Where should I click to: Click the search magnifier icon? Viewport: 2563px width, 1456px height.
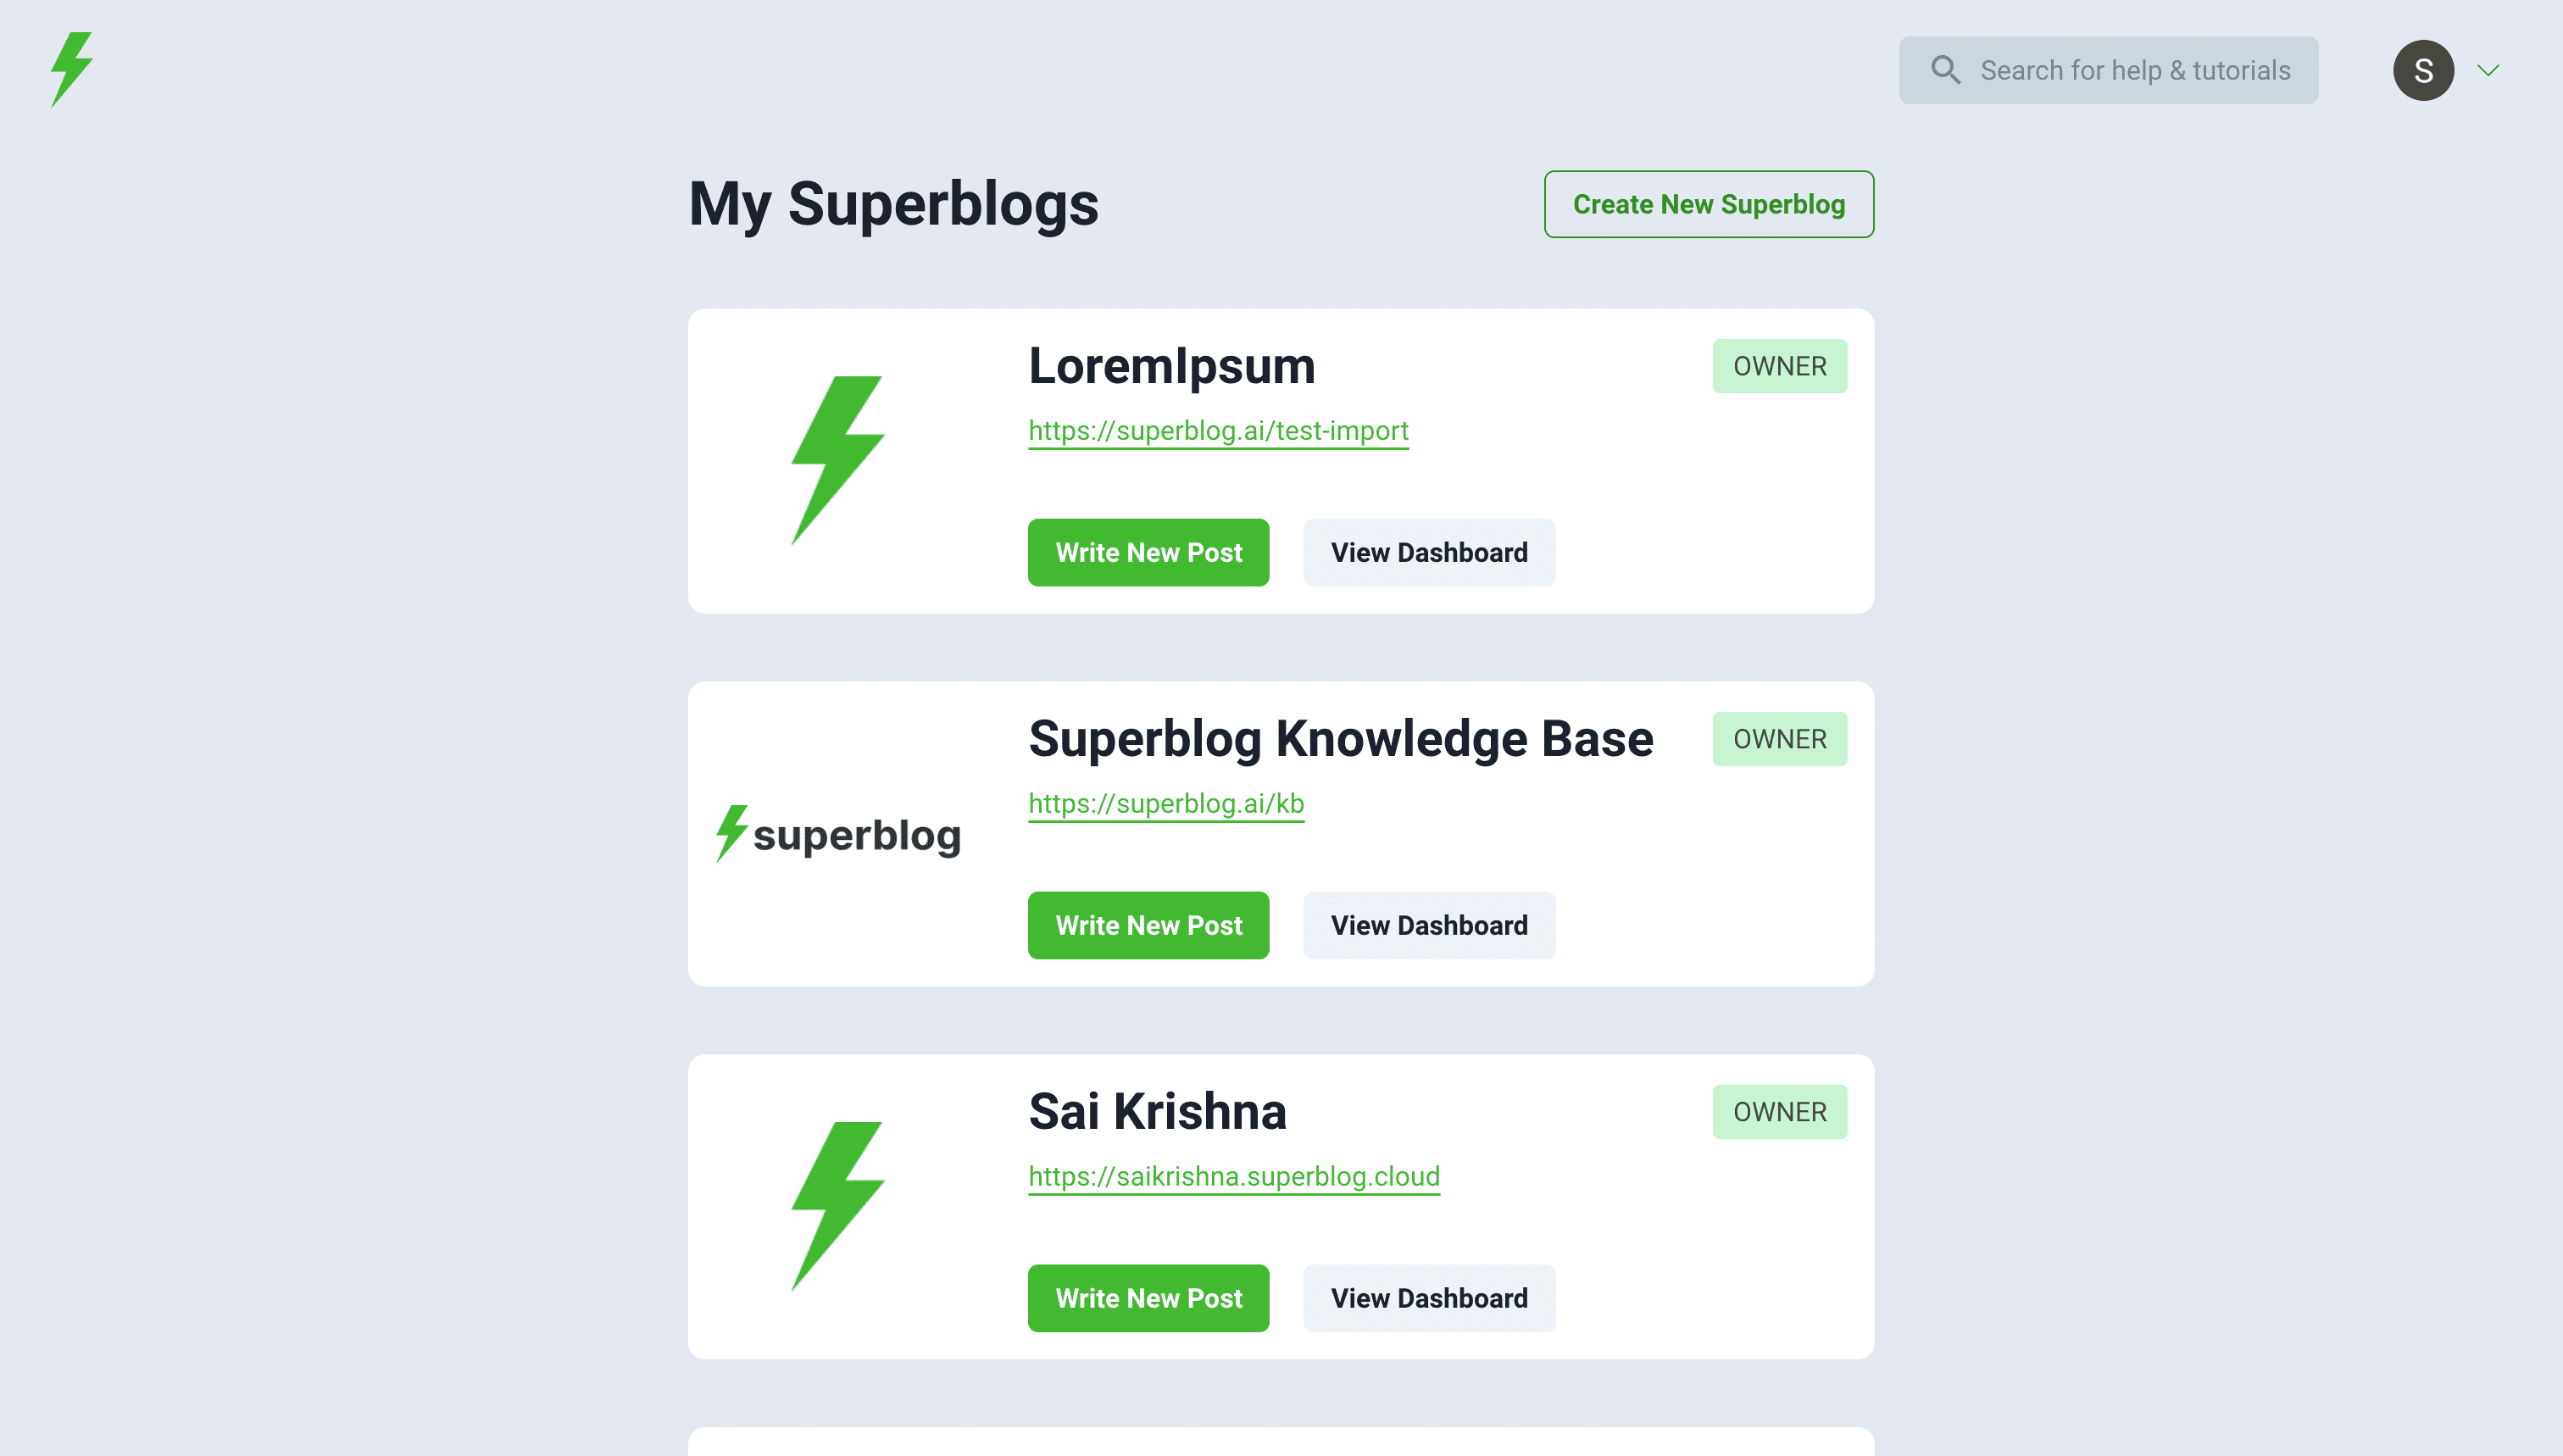coord(1944,70)
